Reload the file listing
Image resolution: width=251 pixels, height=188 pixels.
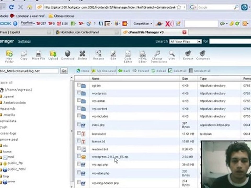158,71
